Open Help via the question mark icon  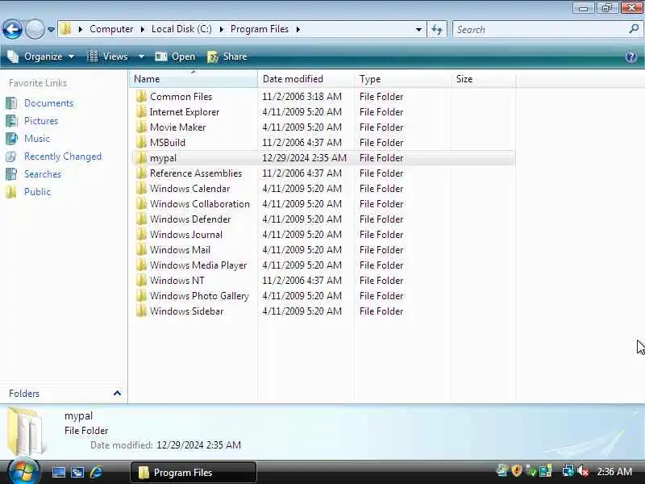(631, 56)
